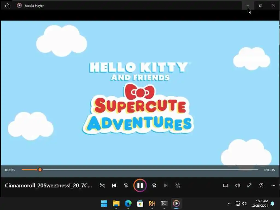Restore down the Media Player window
This screenshot has width=280, height=210.
click(x=261, y=5)
